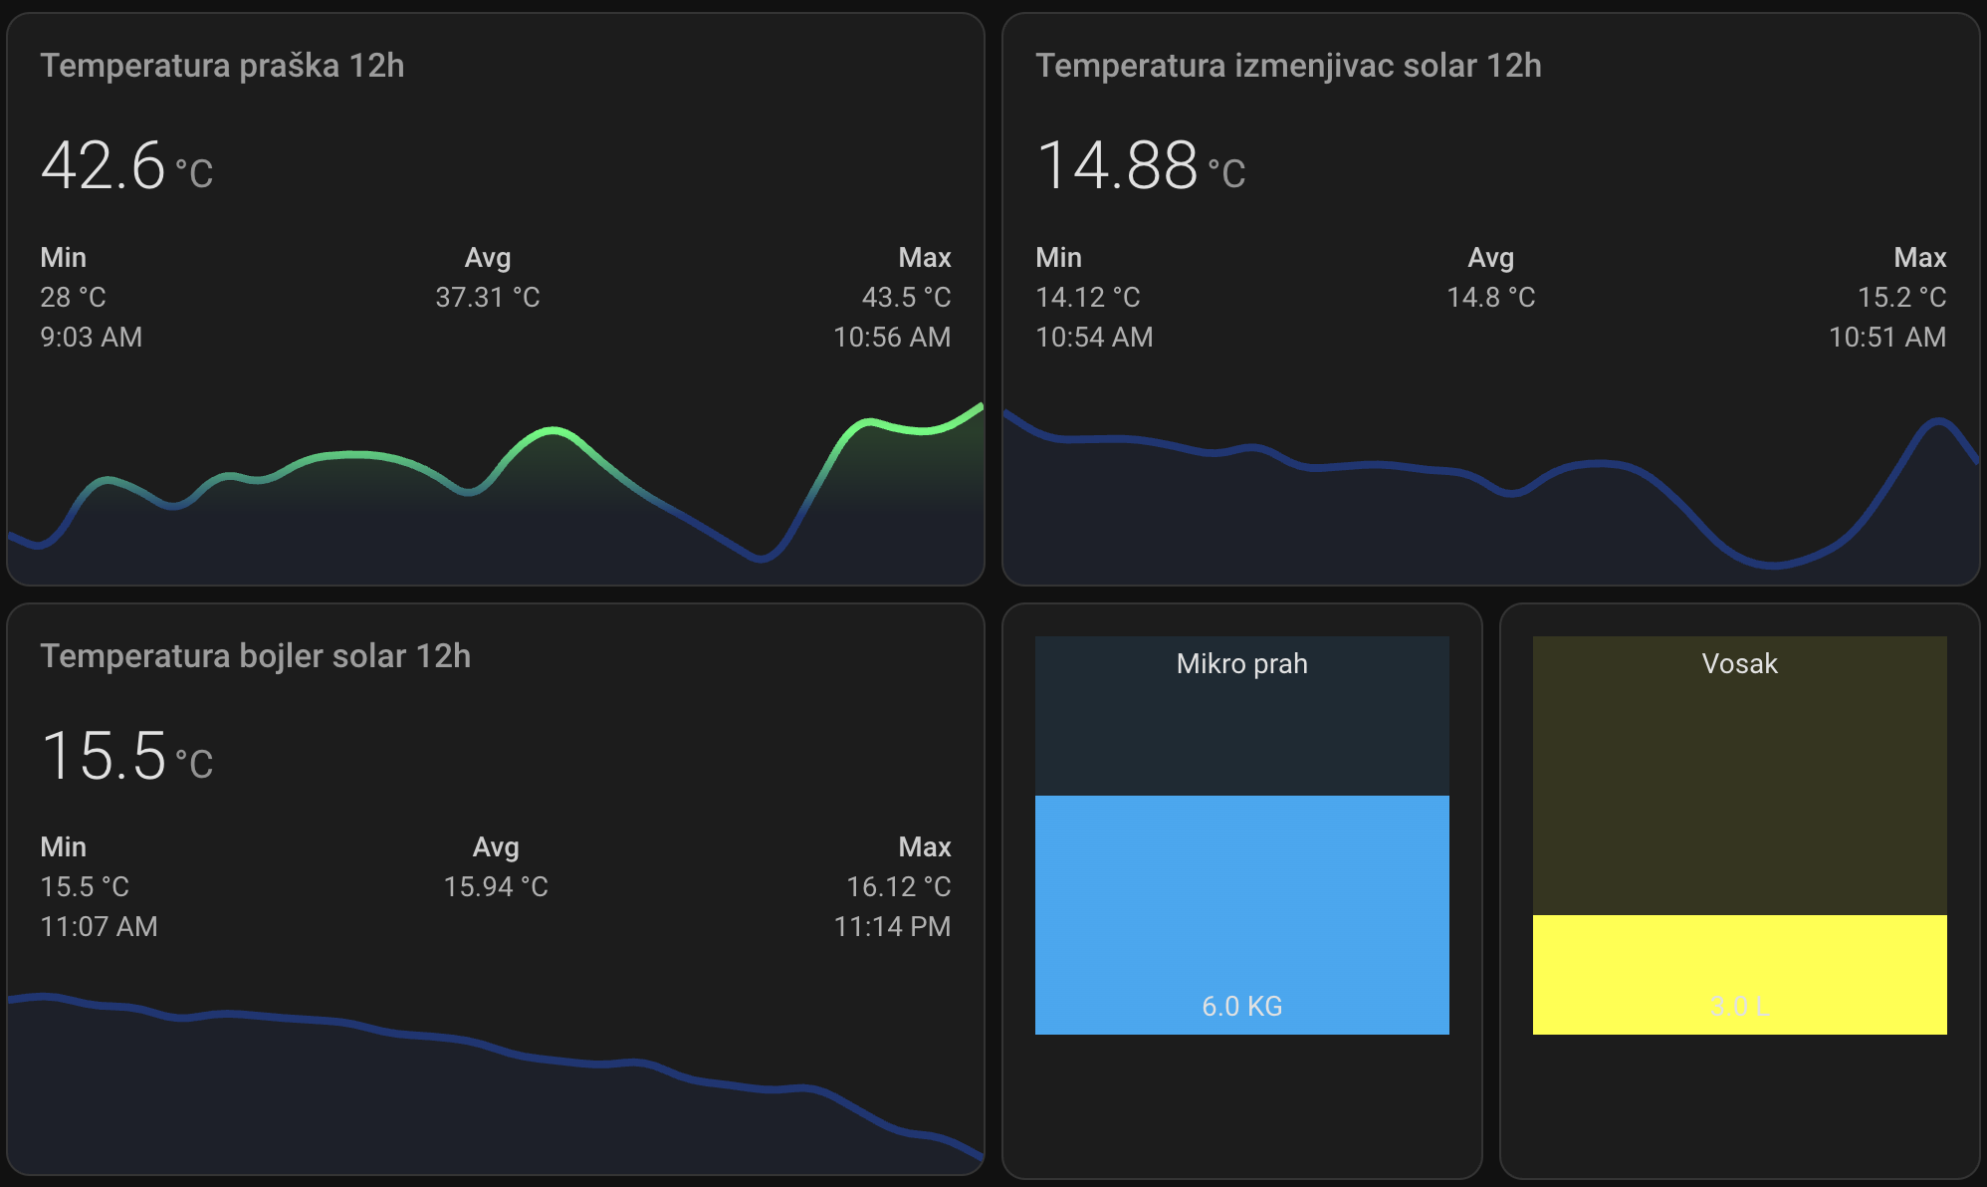Click the izmenjivac Max value 15.2 °C

[1901, 297]
